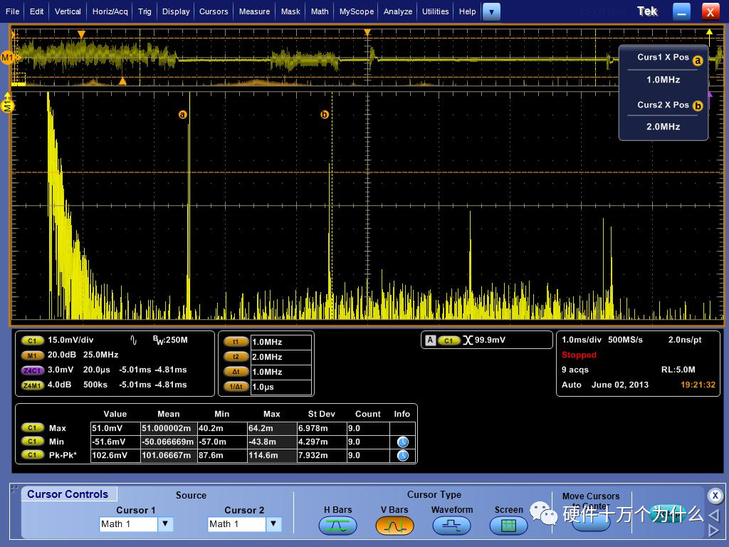This screenshot has width=729, height=547.
Task: Choose the Waveform cursor type button
Action: [452, 526]
